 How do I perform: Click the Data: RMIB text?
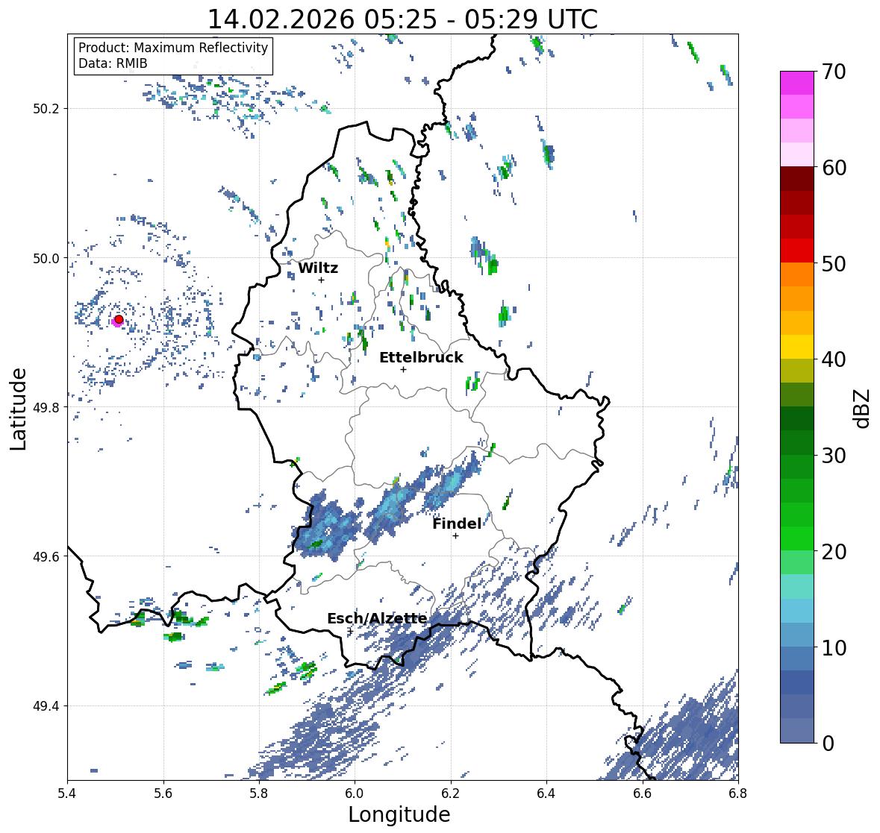(x=113, y=63)
